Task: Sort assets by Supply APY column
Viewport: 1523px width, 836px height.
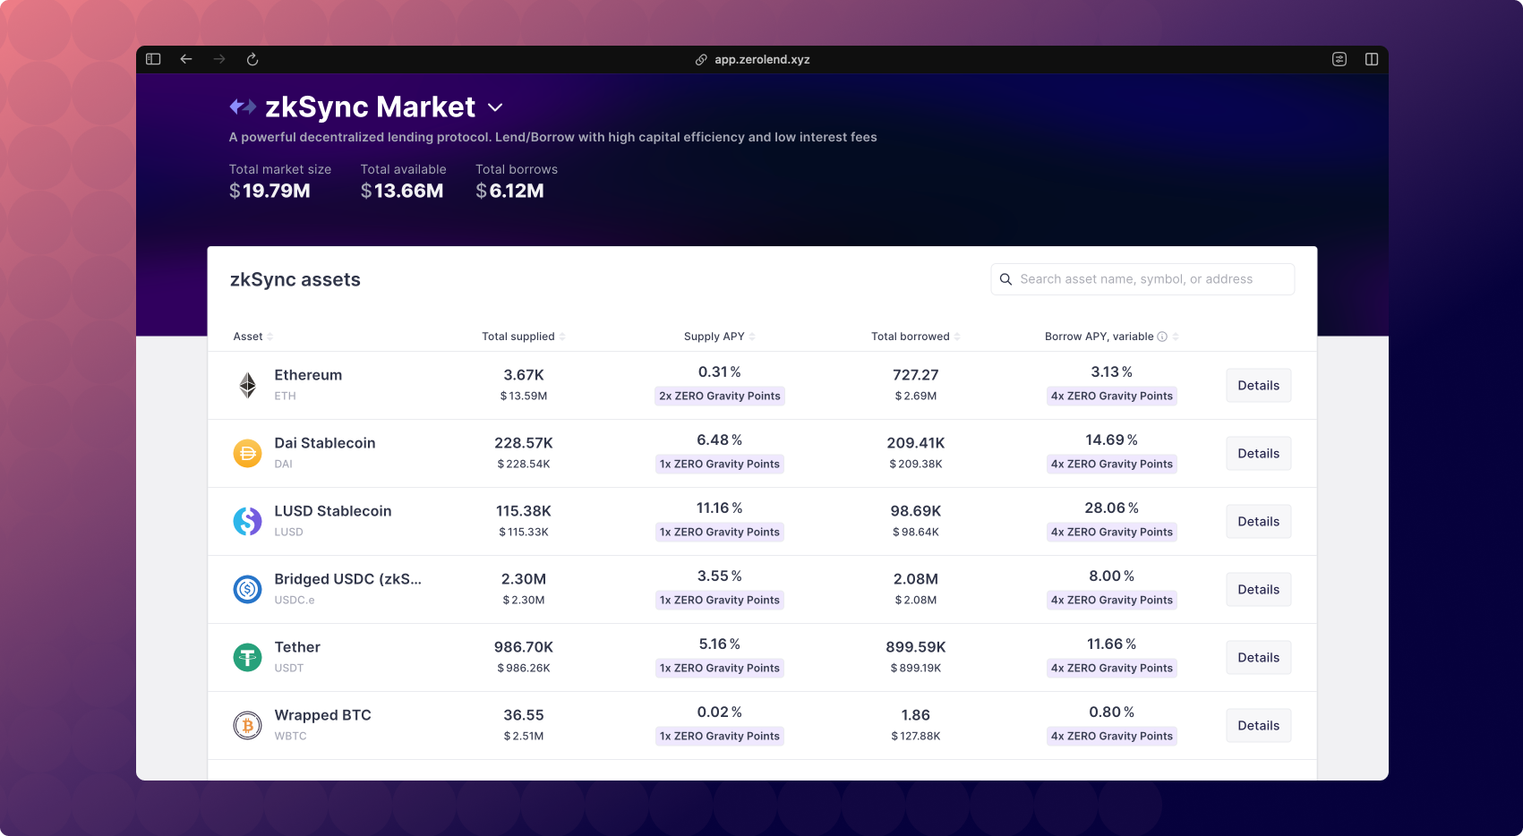Action: coord(751,336)
